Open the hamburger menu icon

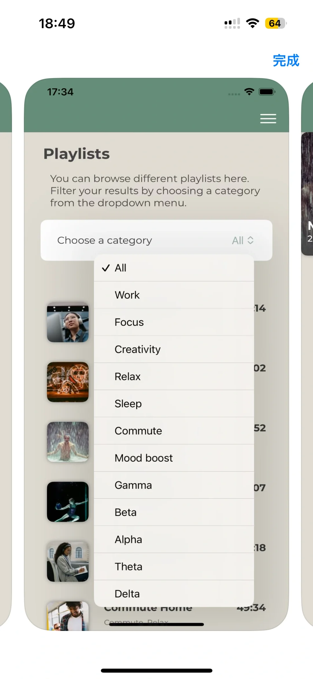pyautogui.click(x=268, y=119)
